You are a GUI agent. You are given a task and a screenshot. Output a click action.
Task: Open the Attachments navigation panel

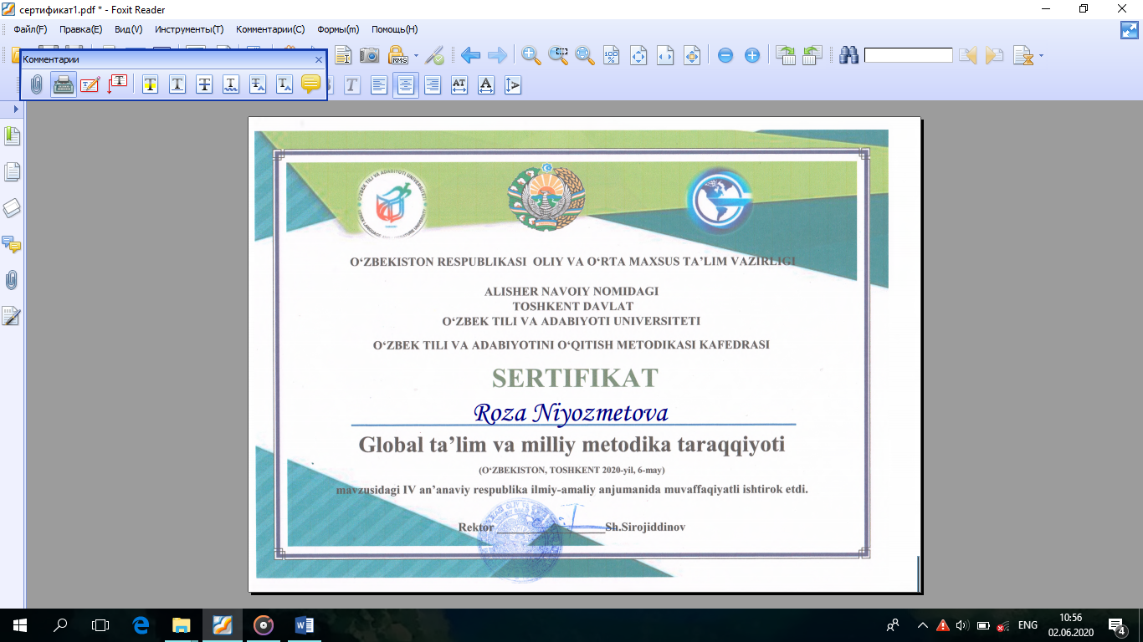[x=12, y=280]
